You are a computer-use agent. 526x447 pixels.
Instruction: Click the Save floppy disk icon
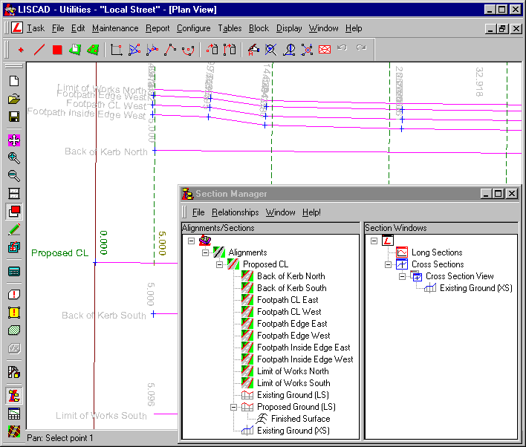14,117
